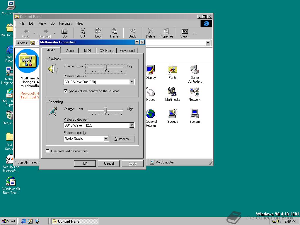Open the Display settings icon
The width and height of the screenshot is (300, 225).
pos(150,70)
